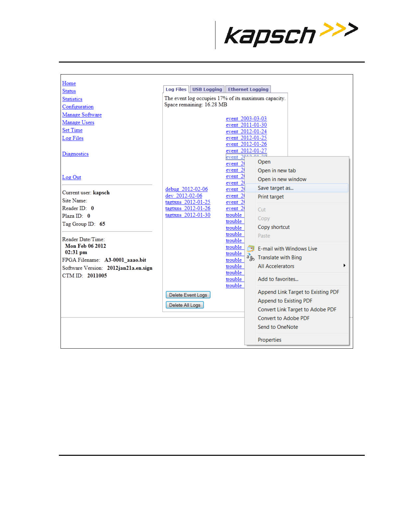Screen dimensions: 407x527
Task: Click the Delete All Logs button
Action: pos(185,305)
